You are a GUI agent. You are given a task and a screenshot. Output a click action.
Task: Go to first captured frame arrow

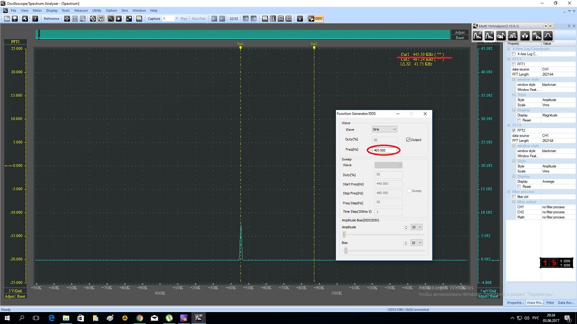(214, 19)
